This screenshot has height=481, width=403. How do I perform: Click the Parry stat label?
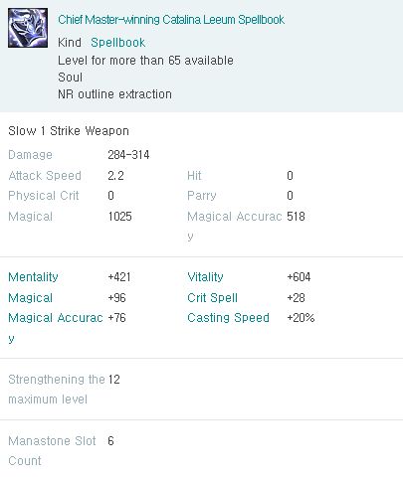[x=202, y=196]
